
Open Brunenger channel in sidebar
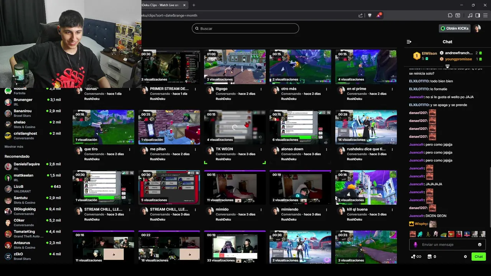(33, 102)
